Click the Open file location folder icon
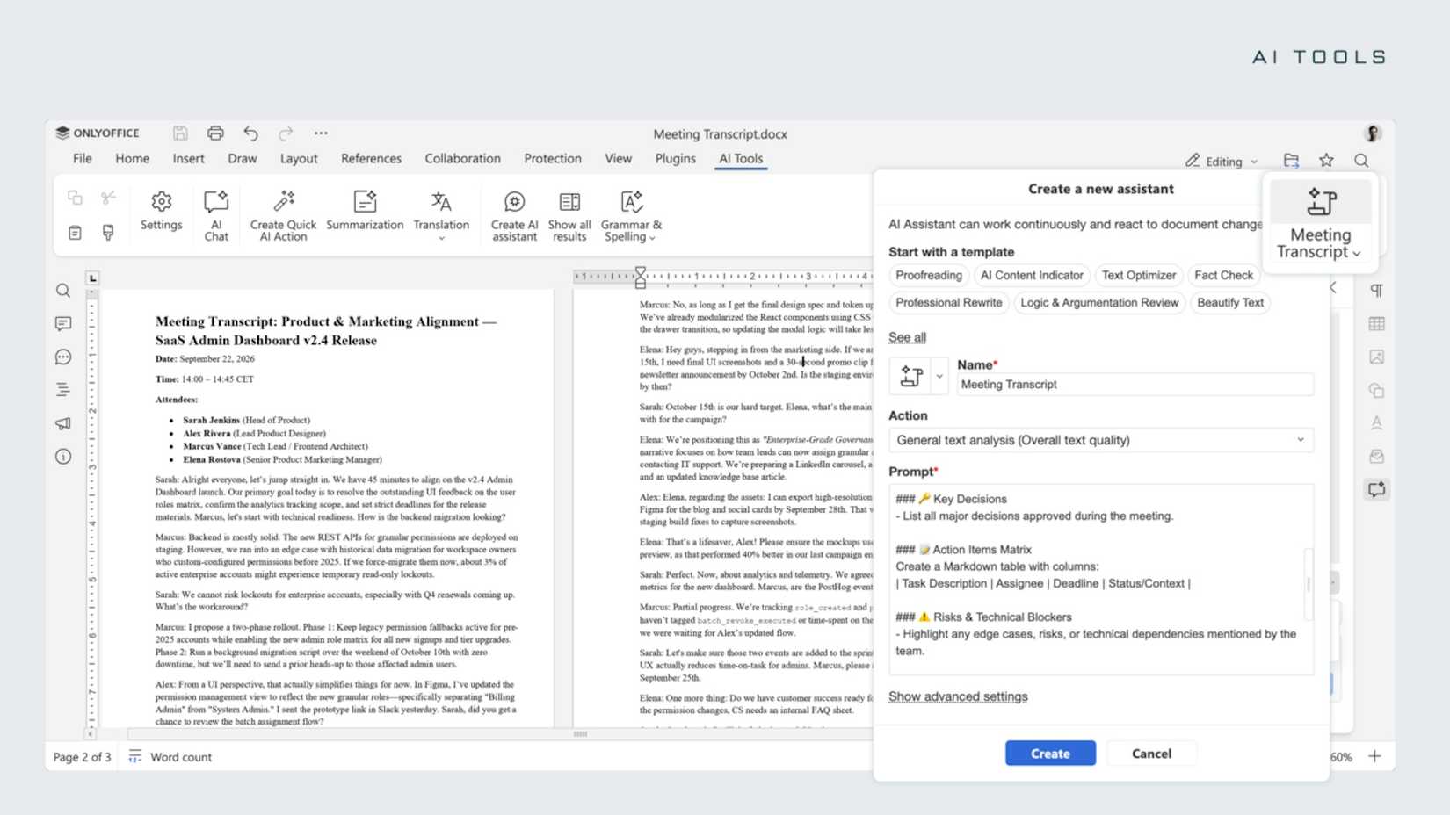The width and height of the screenshot is (1450, 815). 1291,160
